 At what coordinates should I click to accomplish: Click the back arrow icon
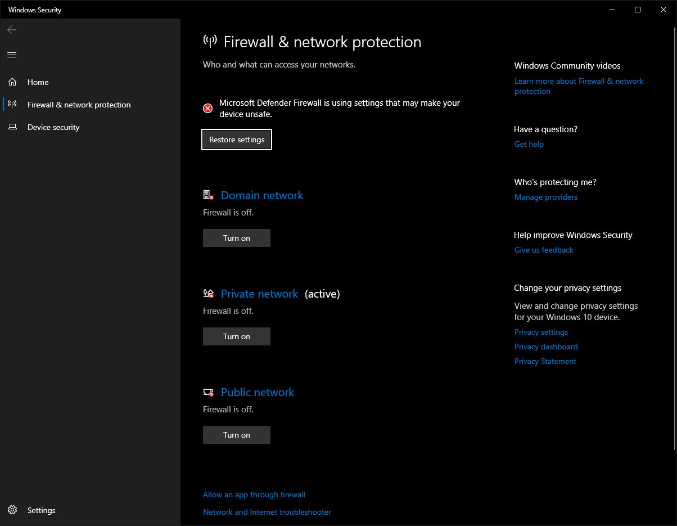12,30
